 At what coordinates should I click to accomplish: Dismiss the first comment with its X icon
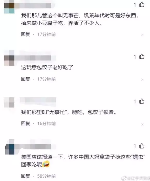tap(142, 35)
